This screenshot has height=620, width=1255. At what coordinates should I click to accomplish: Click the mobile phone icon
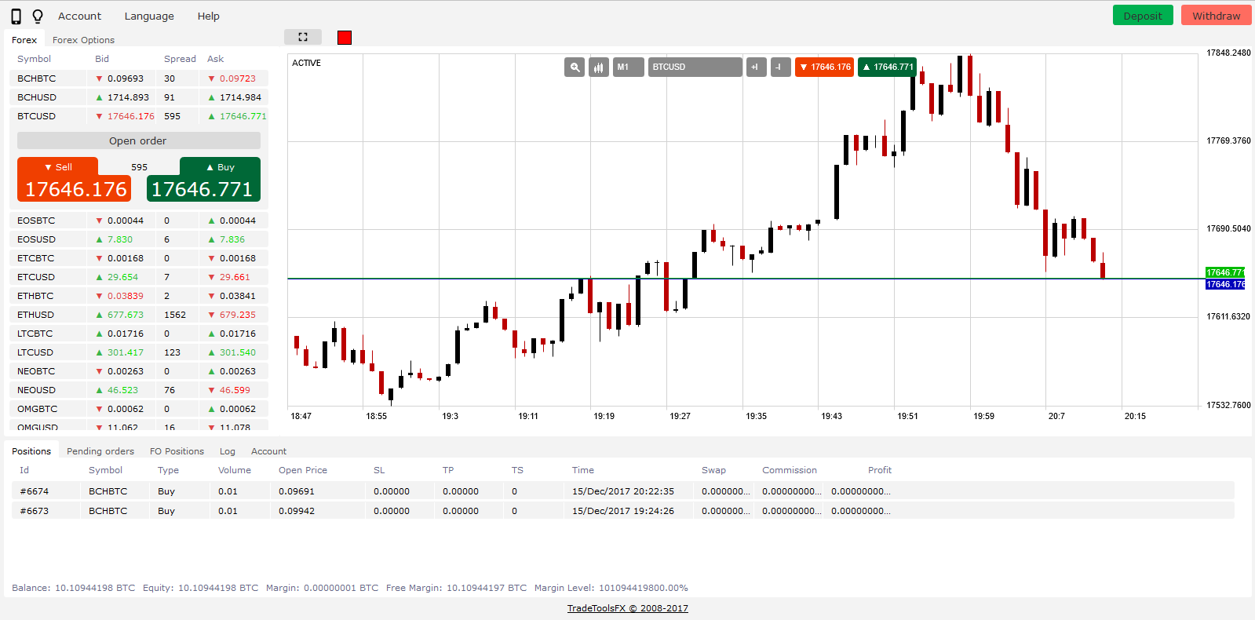16,16
